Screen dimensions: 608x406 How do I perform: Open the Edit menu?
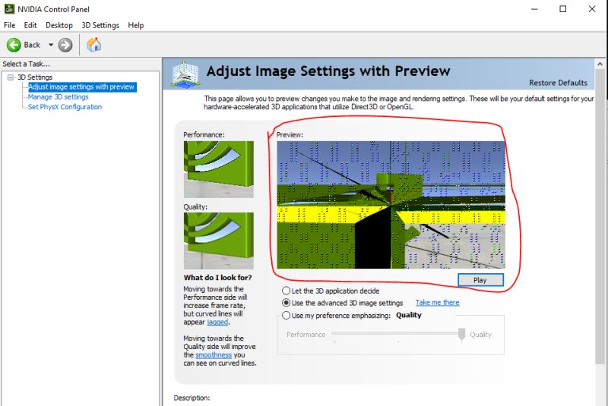pos(30,25)
